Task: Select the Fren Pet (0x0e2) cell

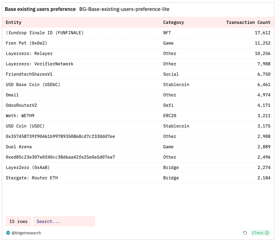Action: [x=26, y=43]
